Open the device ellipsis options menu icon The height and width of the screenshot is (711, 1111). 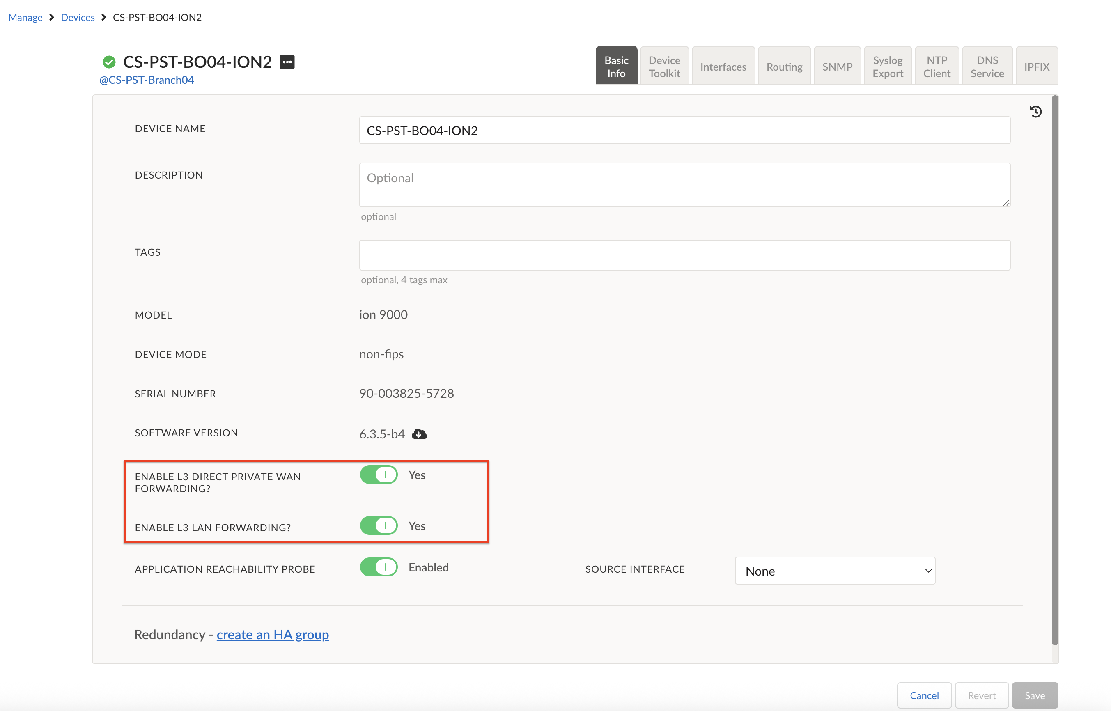point(287,62)
